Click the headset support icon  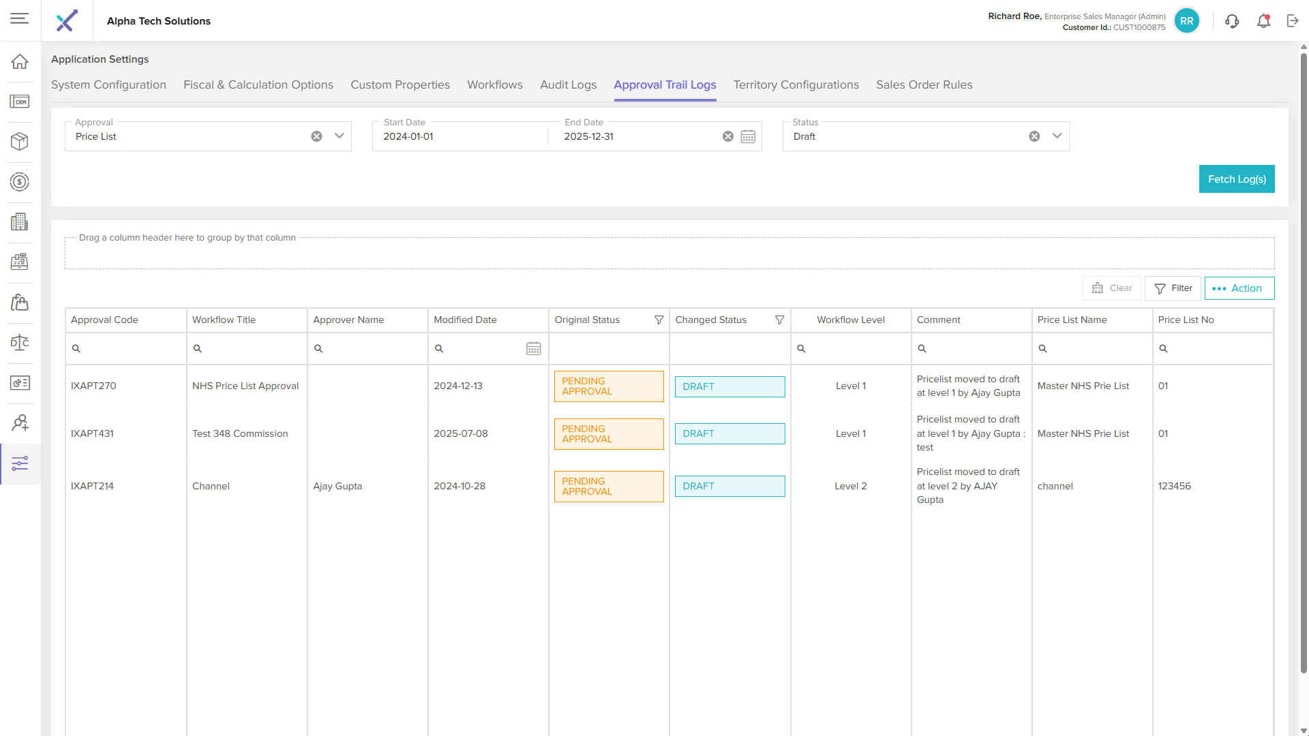point(1231,21)
